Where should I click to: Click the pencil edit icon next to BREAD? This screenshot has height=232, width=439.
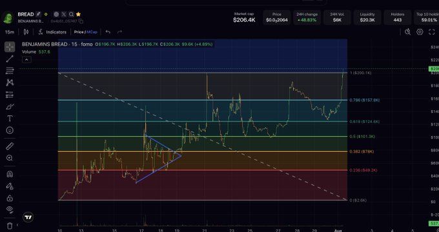[38, 14]
